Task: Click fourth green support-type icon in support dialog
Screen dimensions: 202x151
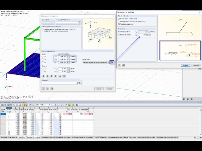Action: coord(56,76)
